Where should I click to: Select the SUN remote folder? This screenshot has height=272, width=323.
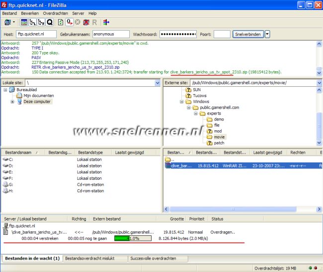pos(197,90)
